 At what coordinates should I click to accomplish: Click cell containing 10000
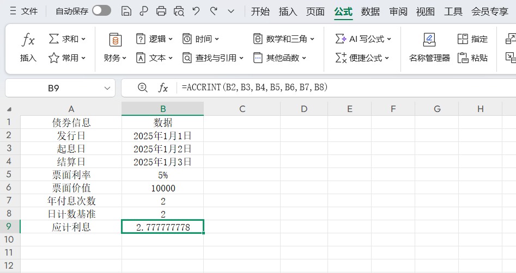pyautogui.click(x=163, y=188)
